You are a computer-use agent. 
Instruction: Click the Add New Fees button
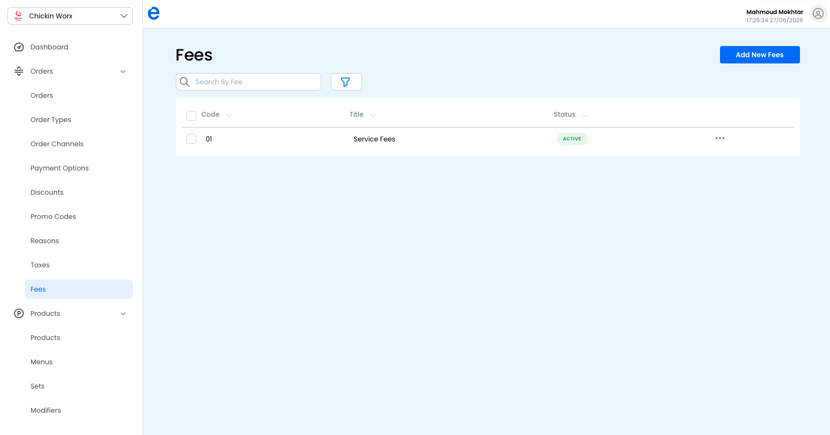point(760,55)
